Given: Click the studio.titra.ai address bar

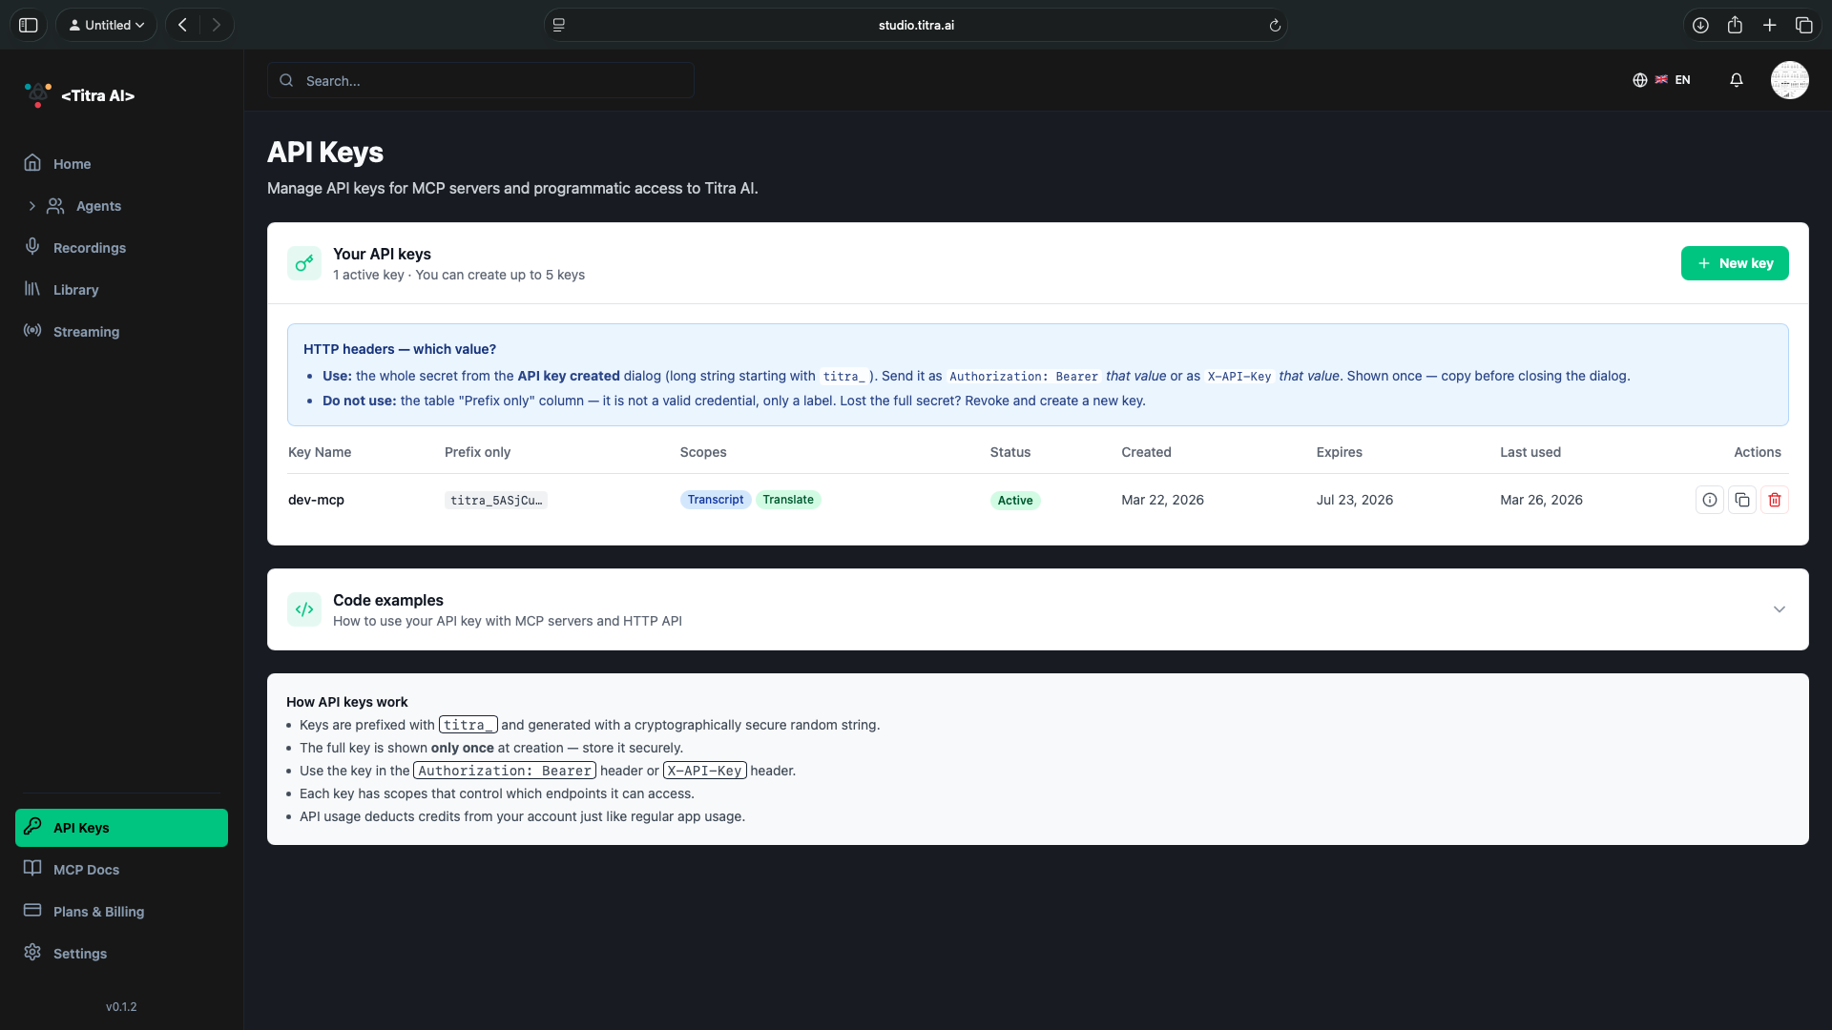Looking at the screenshot, I should tap(916, 25).
